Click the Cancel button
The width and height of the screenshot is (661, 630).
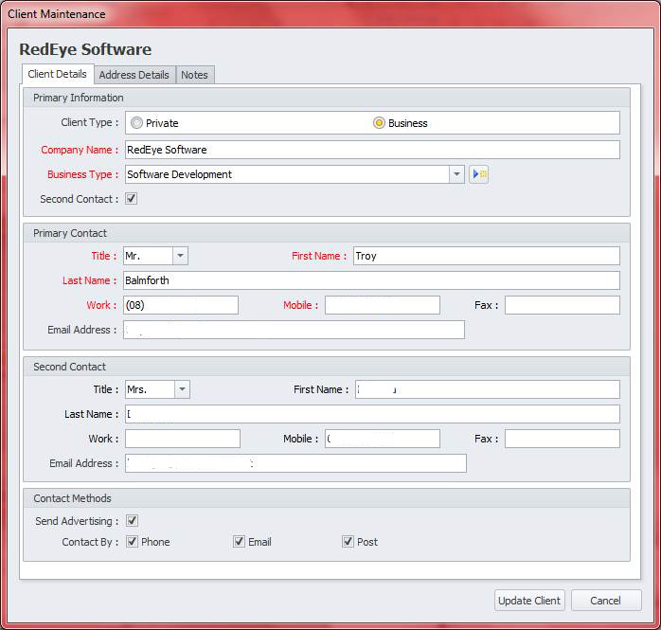click(x=606, y=600)
